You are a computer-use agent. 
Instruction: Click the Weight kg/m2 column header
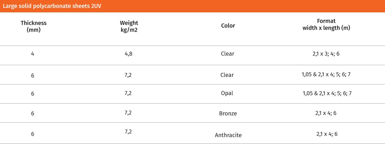(129, 26)
